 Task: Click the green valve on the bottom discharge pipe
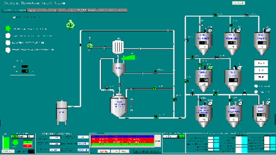pos(156,116)
